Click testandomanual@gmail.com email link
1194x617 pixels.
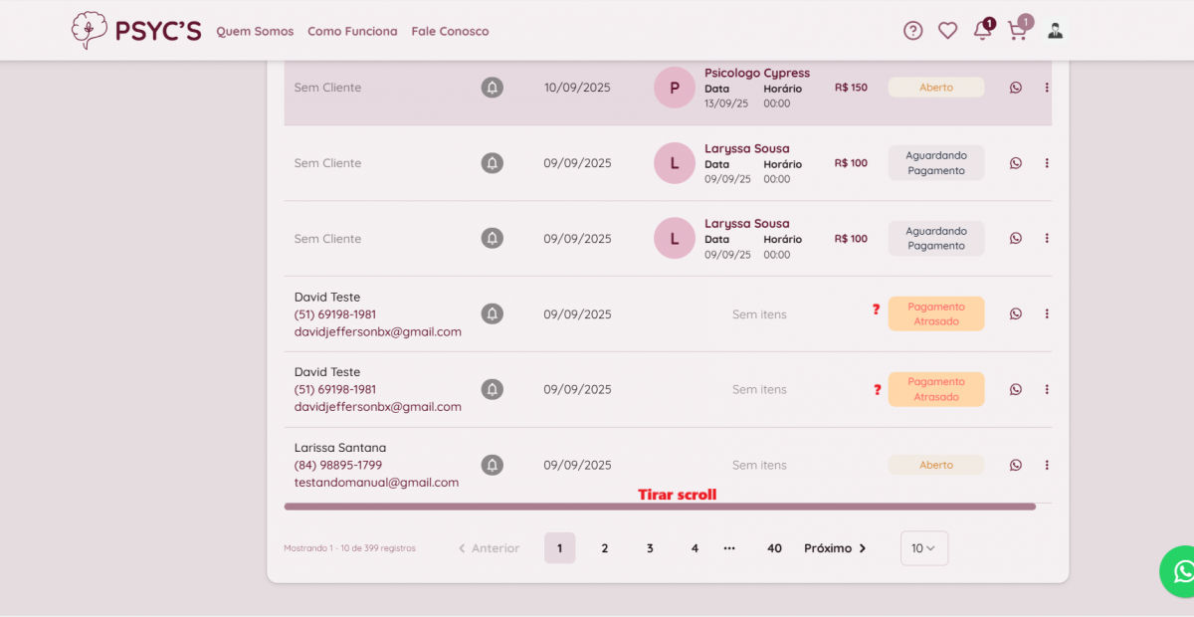pyautogui.click(x=376, y=483)
